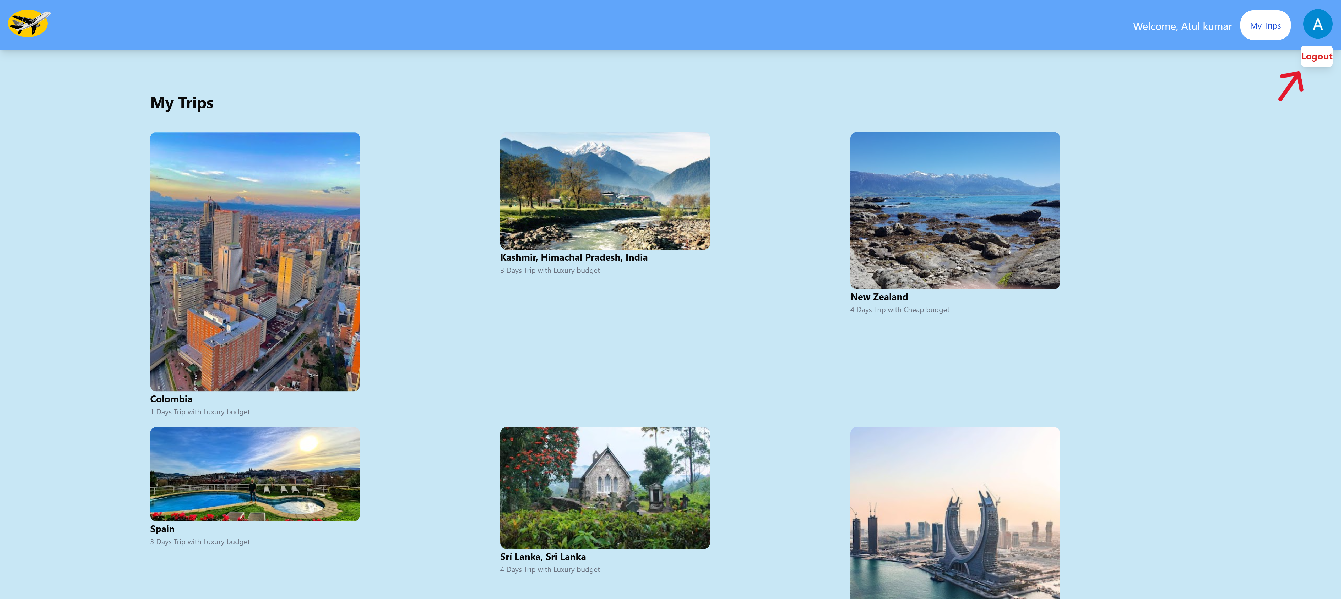Viewport: 1341px width, 599px height.
Task: Click Kashmir's '3 Days Trip with Luxury budget'
Action: [550, 271]
